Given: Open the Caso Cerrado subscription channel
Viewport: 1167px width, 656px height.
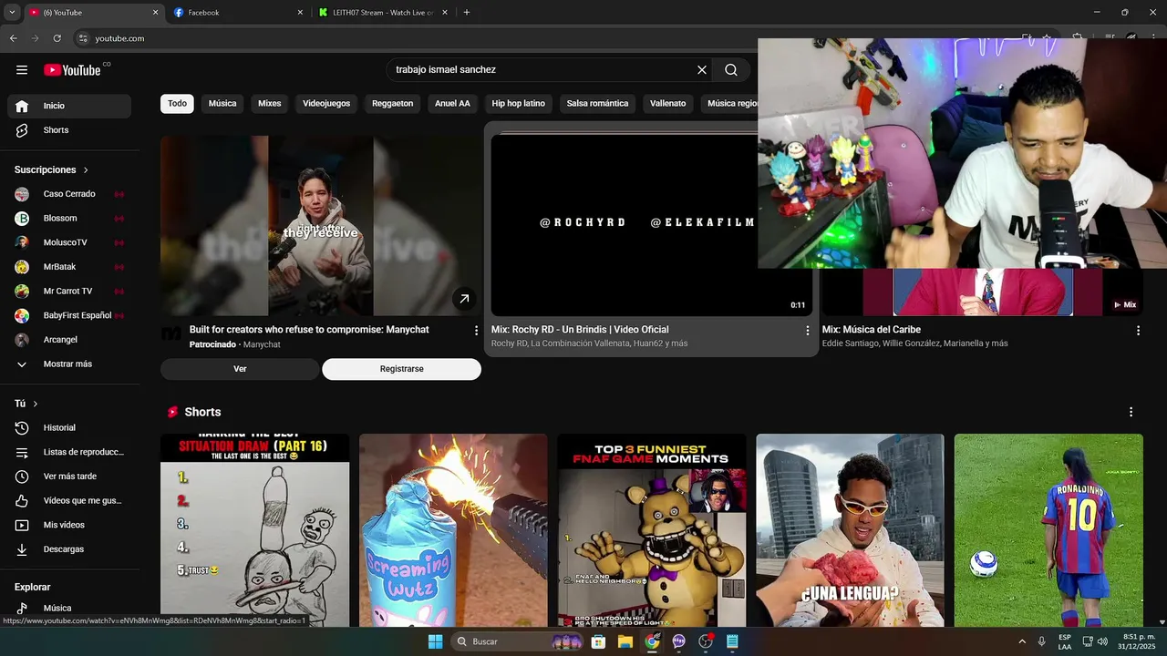Looking at the screenshot, I should click(69, 194).
